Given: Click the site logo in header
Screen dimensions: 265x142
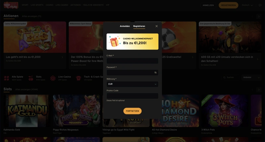Looking at the screenshot, I should click(x=11, y=5).
